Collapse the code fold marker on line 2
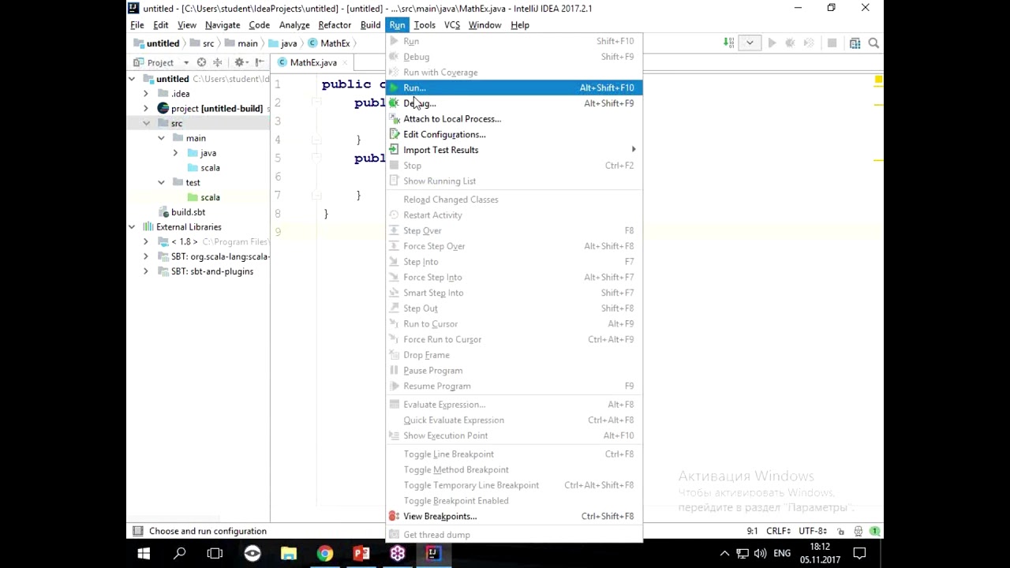Image resolution: width=1010 pixels, height=568 pixels. [316, 103]
